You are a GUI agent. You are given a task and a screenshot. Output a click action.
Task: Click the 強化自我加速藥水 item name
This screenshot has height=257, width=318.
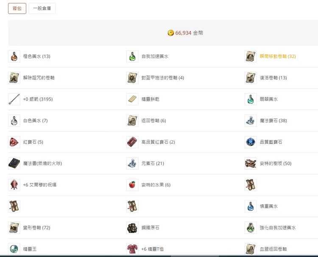click(278, 228)
